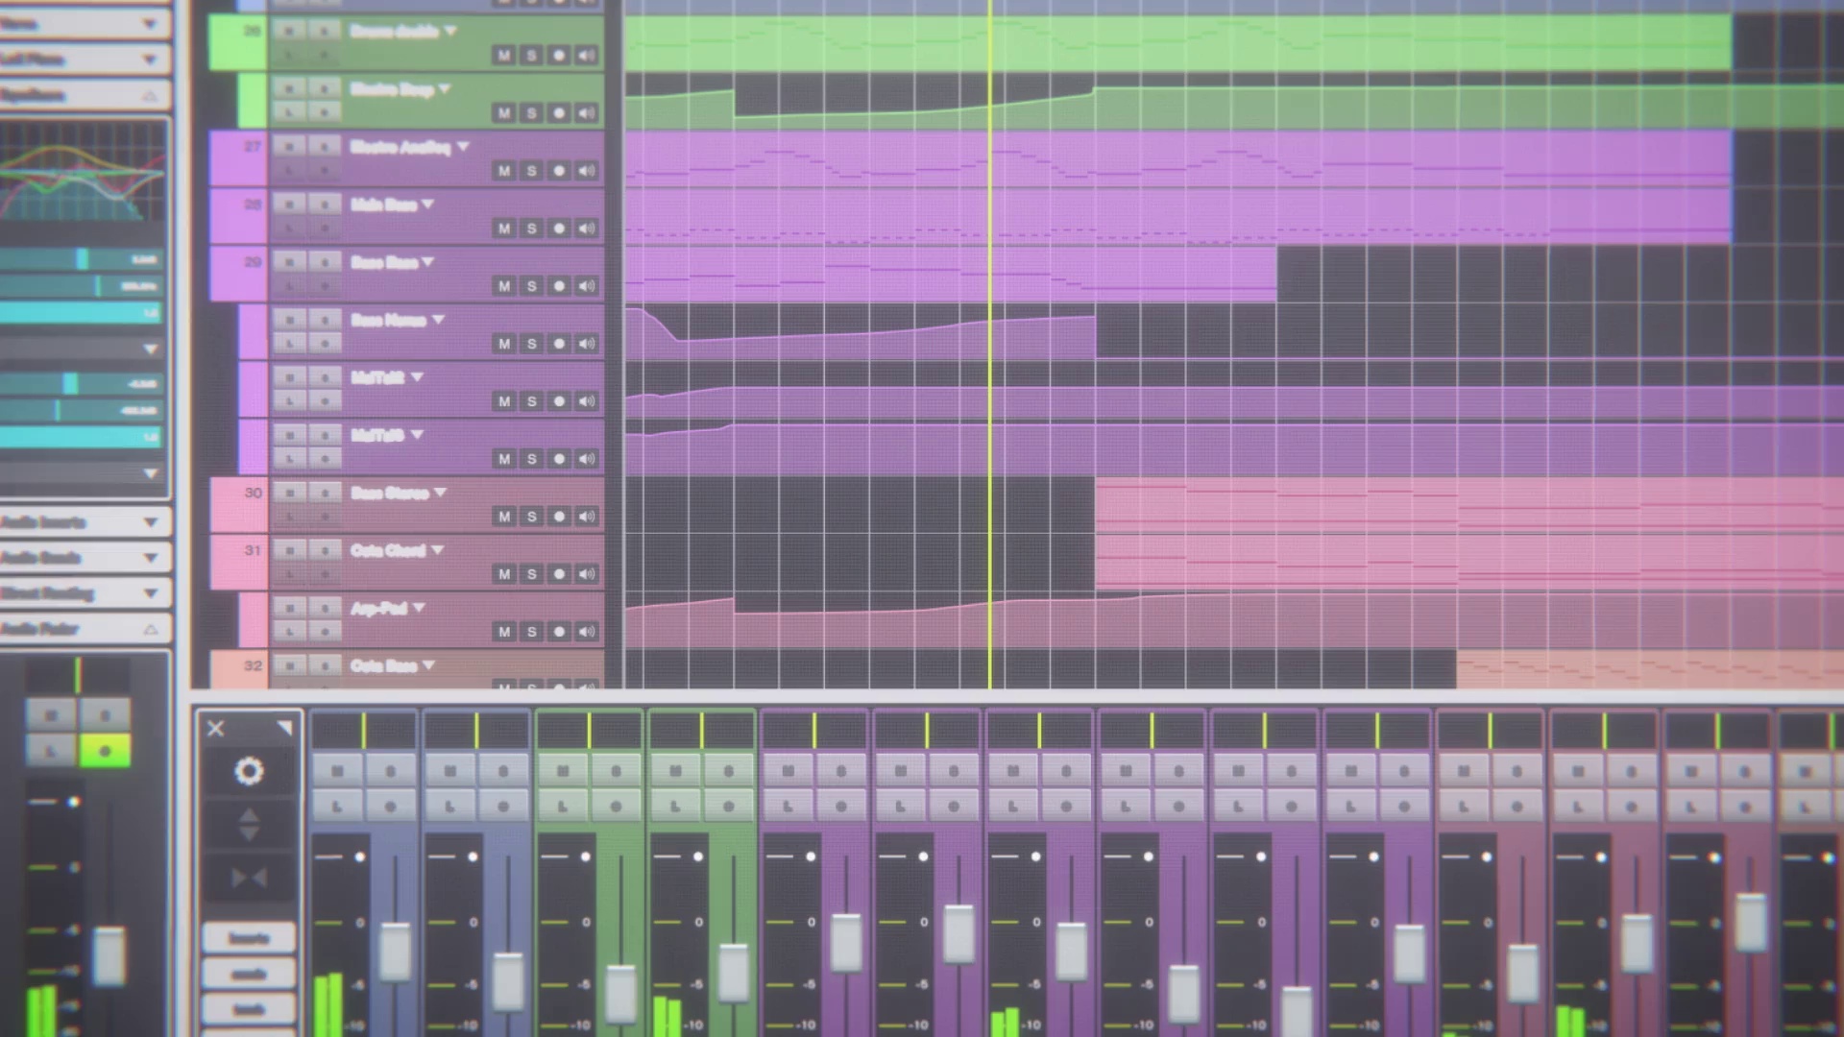Click monitor speaker icon on track 26
The image size is (1844, 1037).
586,56
